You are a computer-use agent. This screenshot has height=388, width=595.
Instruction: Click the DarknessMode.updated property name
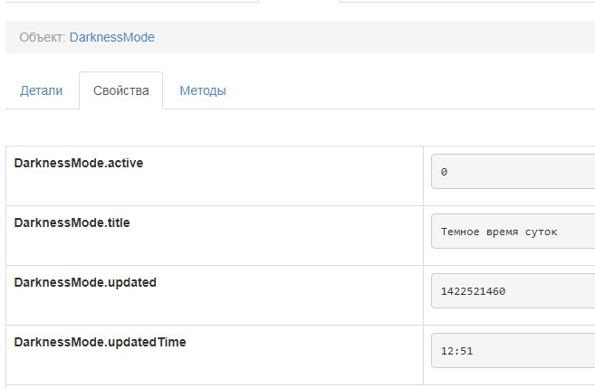coord(85,282)
